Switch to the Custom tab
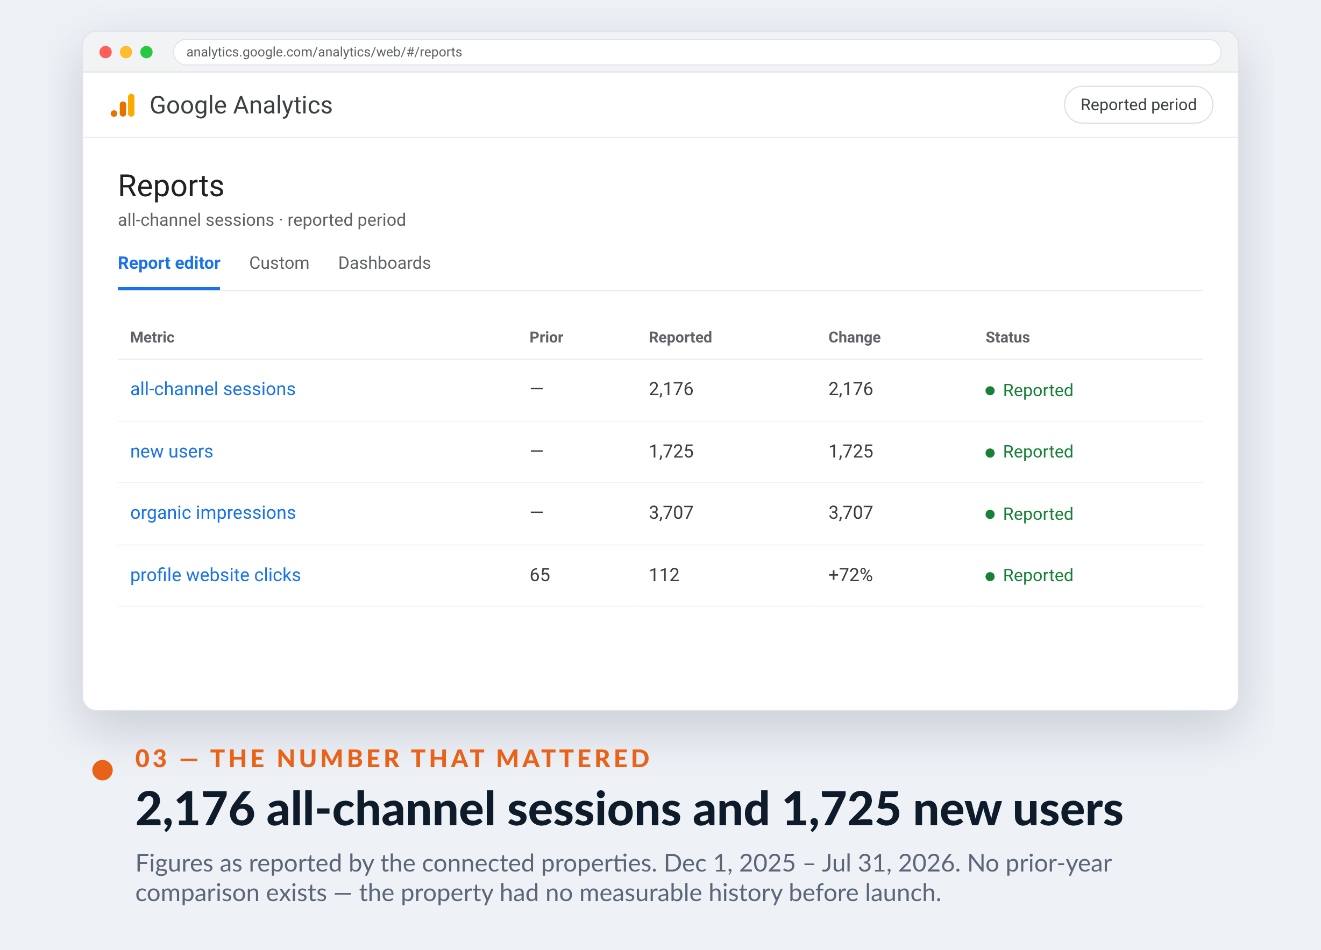Viewport: 1321px width, 950px height. pos(279,263)
